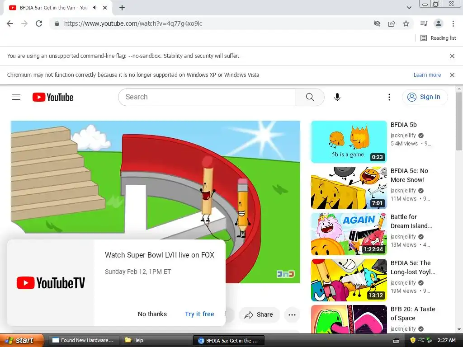Select the BFDIA 5a: Get in the Van tab
This screenshot has width=463, height=347.
point(53,8)
